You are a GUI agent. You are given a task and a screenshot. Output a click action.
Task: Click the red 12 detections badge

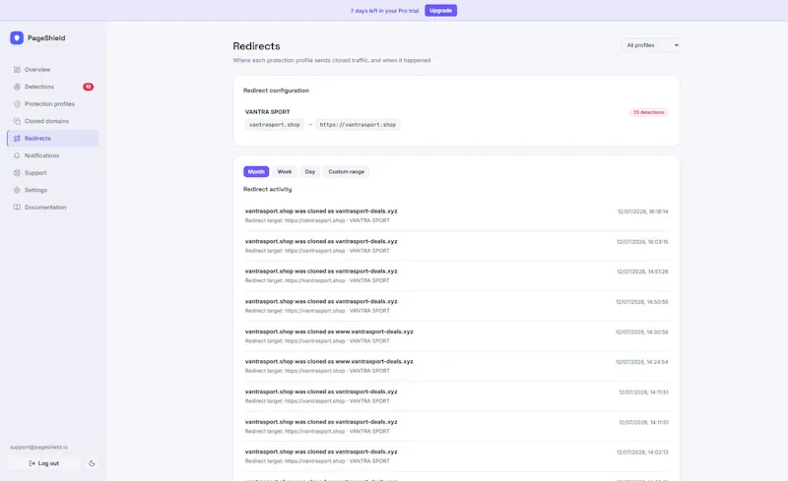click(x=88, y=87)
